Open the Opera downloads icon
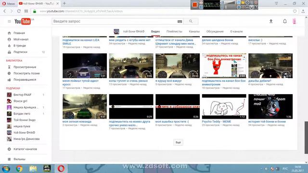 [303, 11]
